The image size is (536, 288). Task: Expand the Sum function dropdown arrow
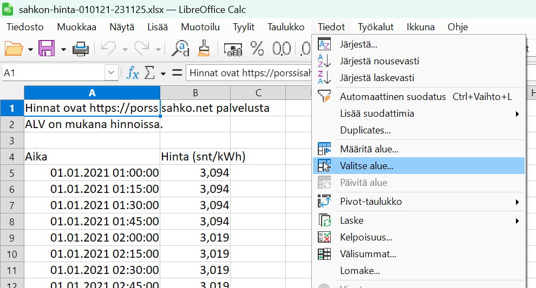point(162,73)
